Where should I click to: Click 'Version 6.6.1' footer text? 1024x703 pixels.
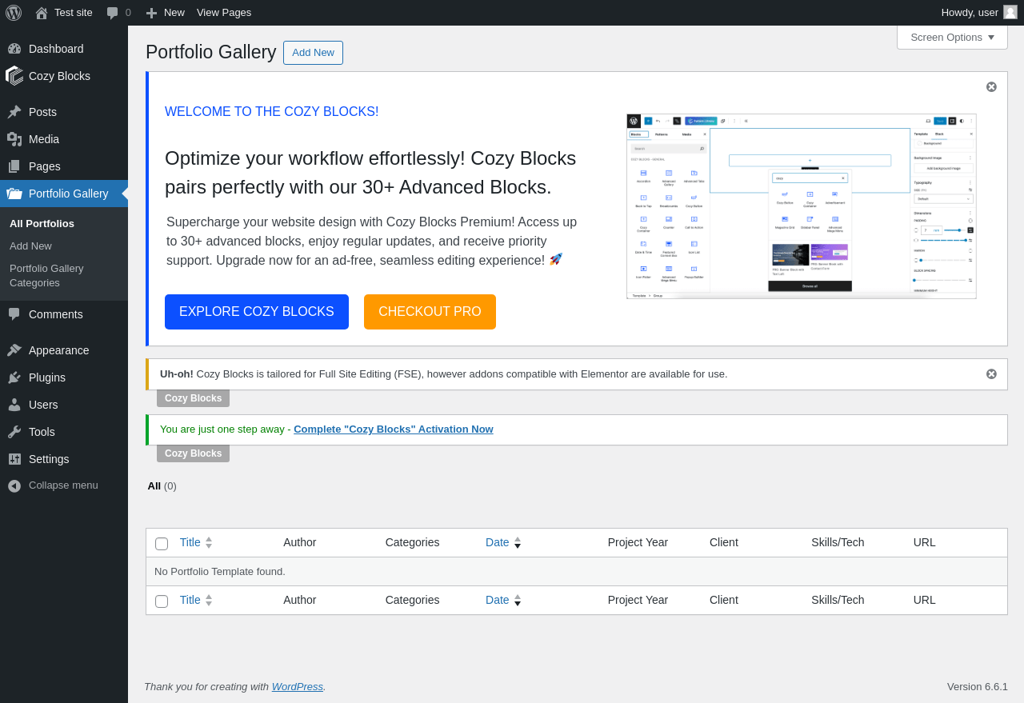click(978, 686)
